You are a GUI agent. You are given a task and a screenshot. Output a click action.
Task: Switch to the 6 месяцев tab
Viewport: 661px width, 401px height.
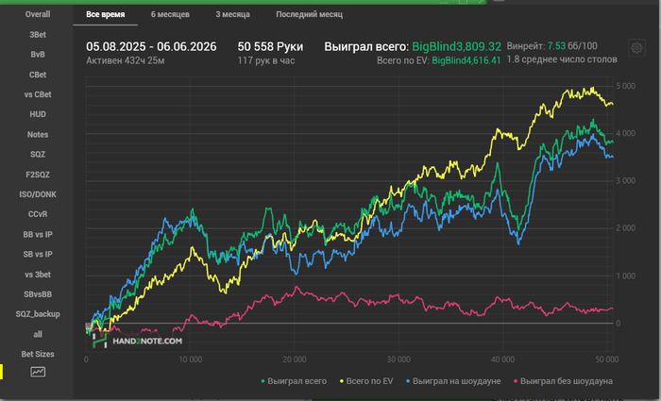pos(170,14)
